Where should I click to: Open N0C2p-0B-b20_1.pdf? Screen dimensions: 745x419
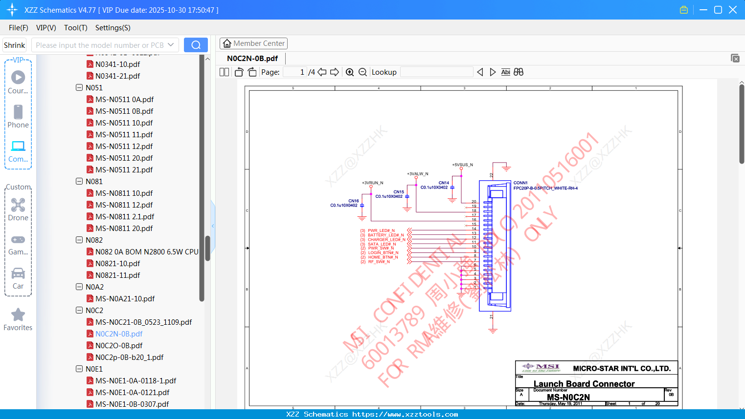pos(130,357)
